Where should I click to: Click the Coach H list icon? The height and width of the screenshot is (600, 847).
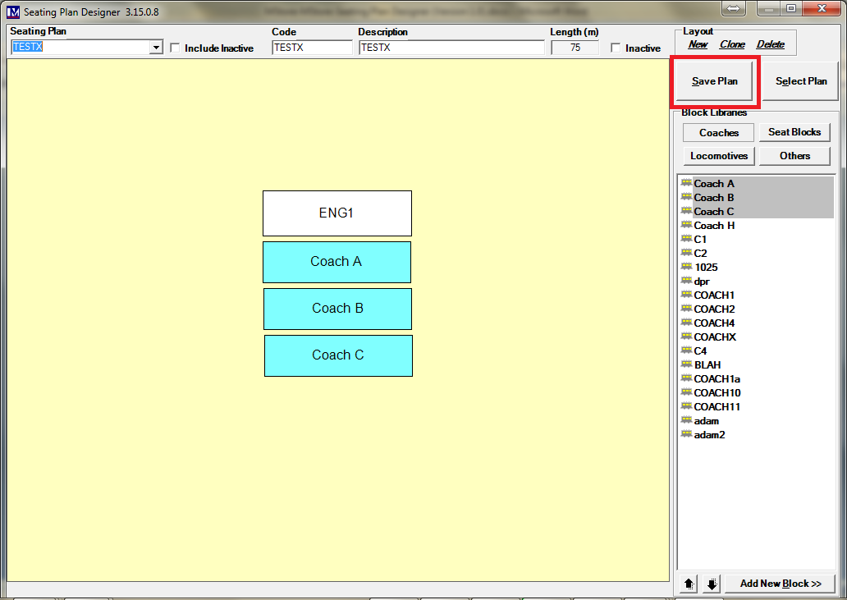point(687,225)
